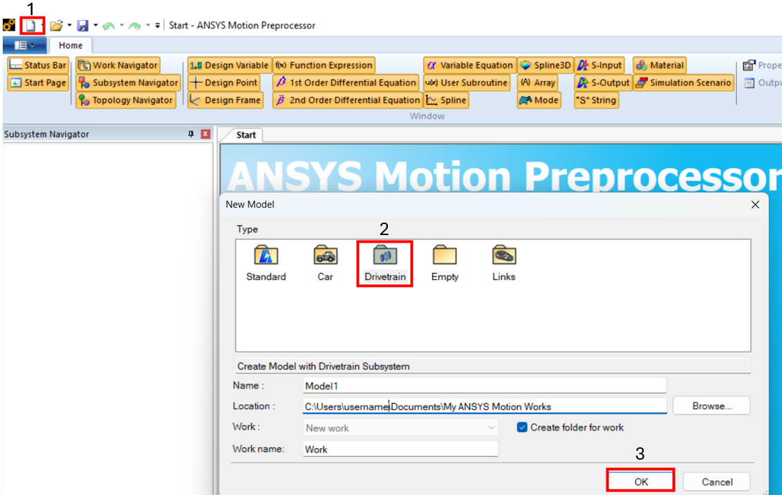Open the blue application menu button
Image resolution: width=782 pixels, height=495 pixels.
click(24, 46)
